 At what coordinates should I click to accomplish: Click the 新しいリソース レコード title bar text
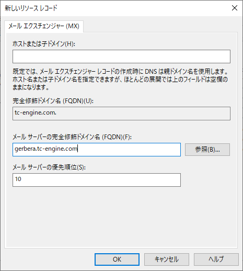point(31,8)
